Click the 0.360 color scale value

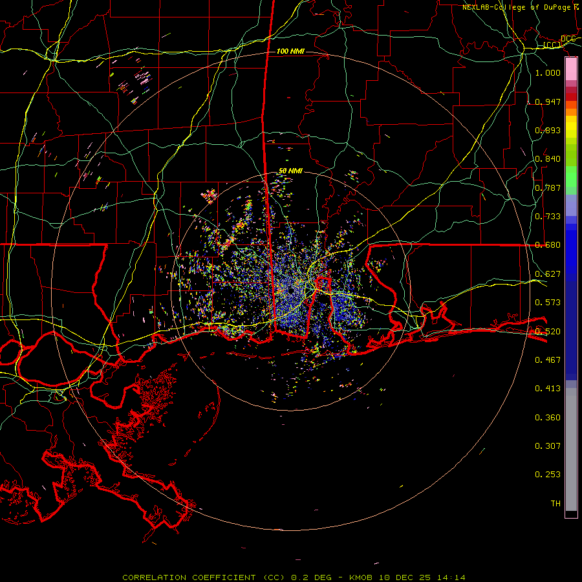tap(548, 418)
